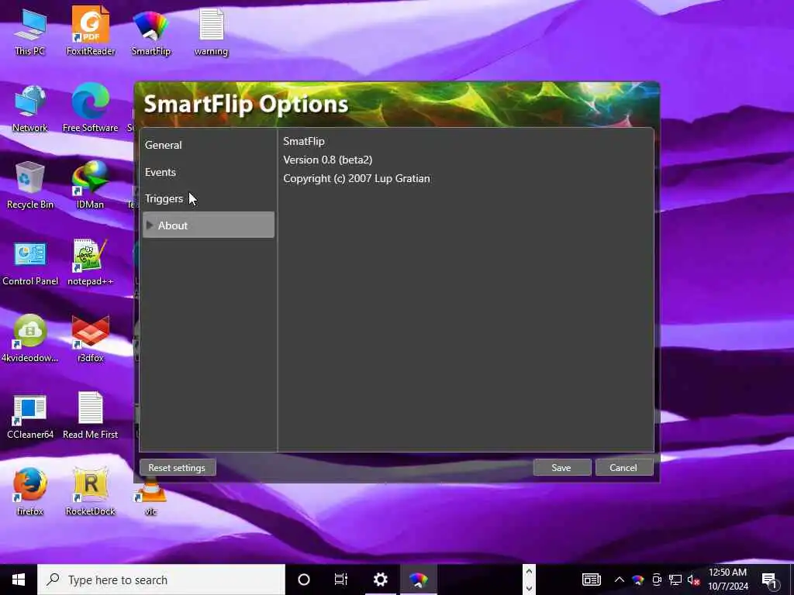Select the Read Me First file icon

[x=90, y=416]
